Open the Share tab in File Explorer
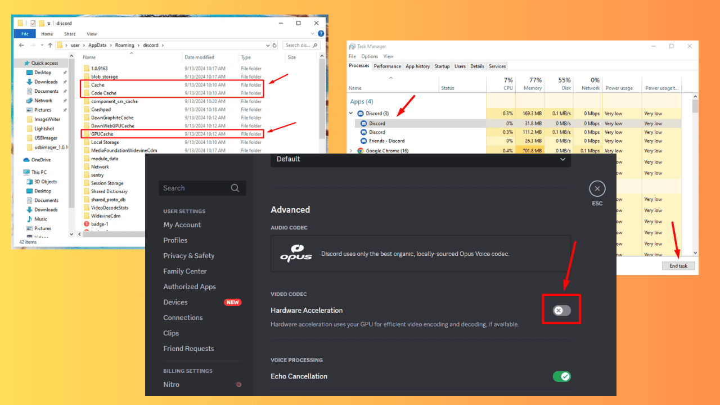The width and height of the screenshot is (720, 405). (70, 34)
